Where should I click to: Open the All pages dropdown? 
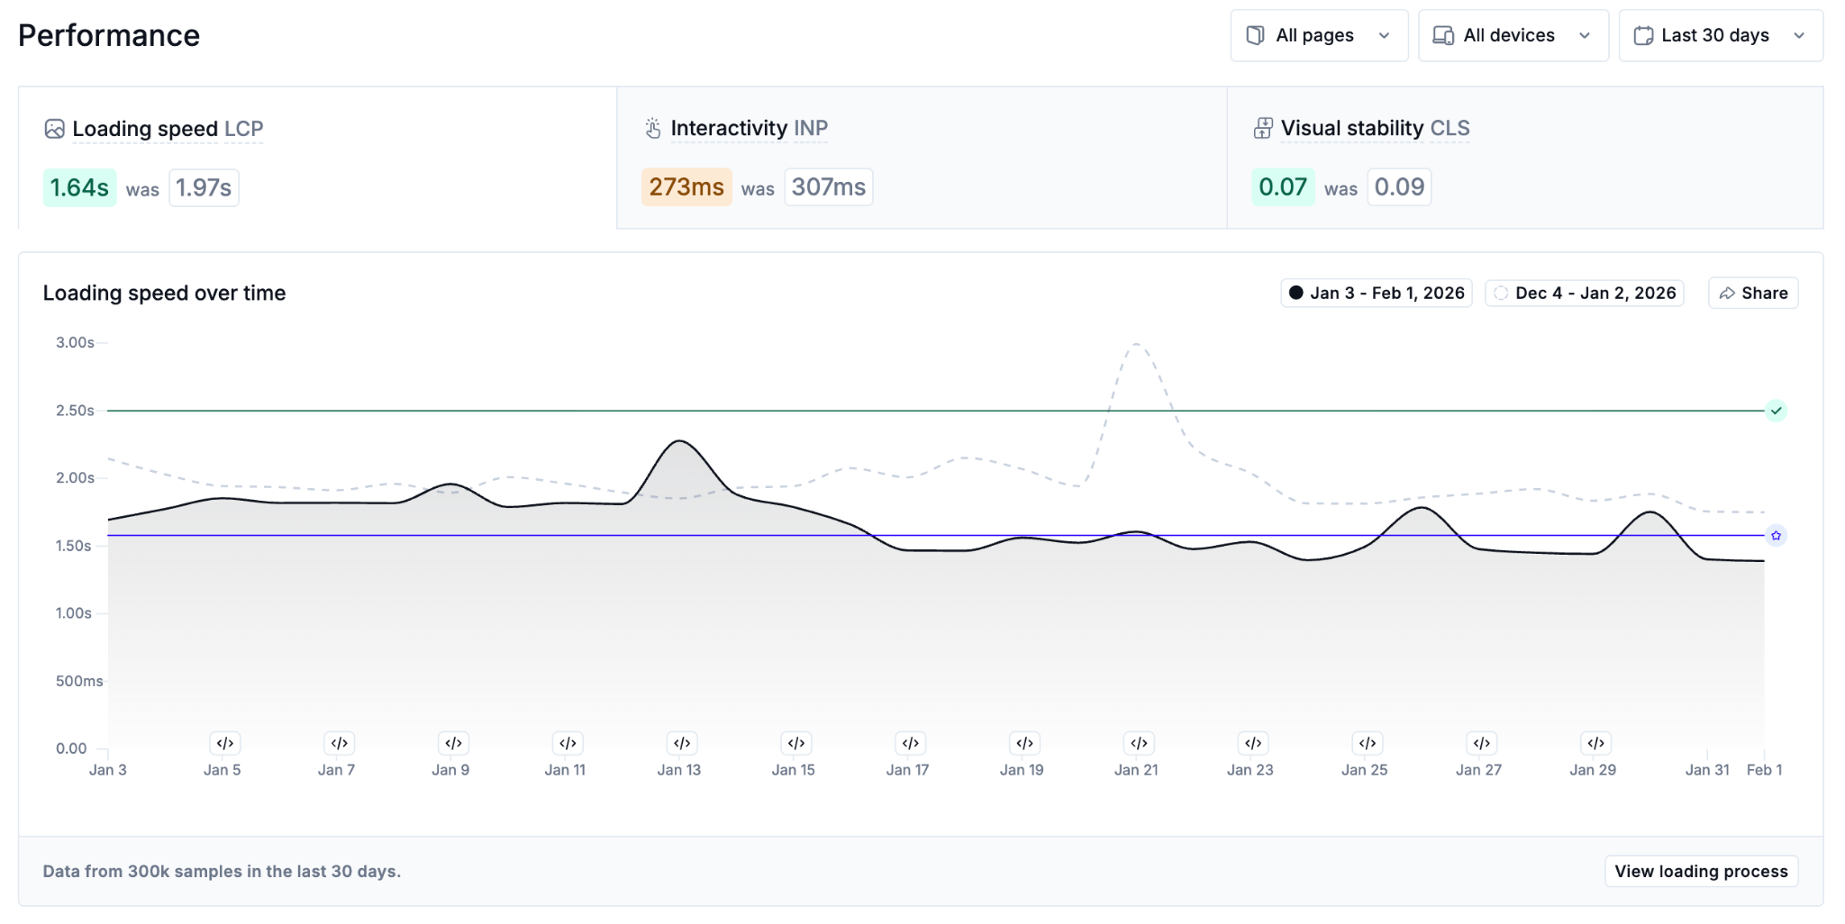pos(1318,36)
